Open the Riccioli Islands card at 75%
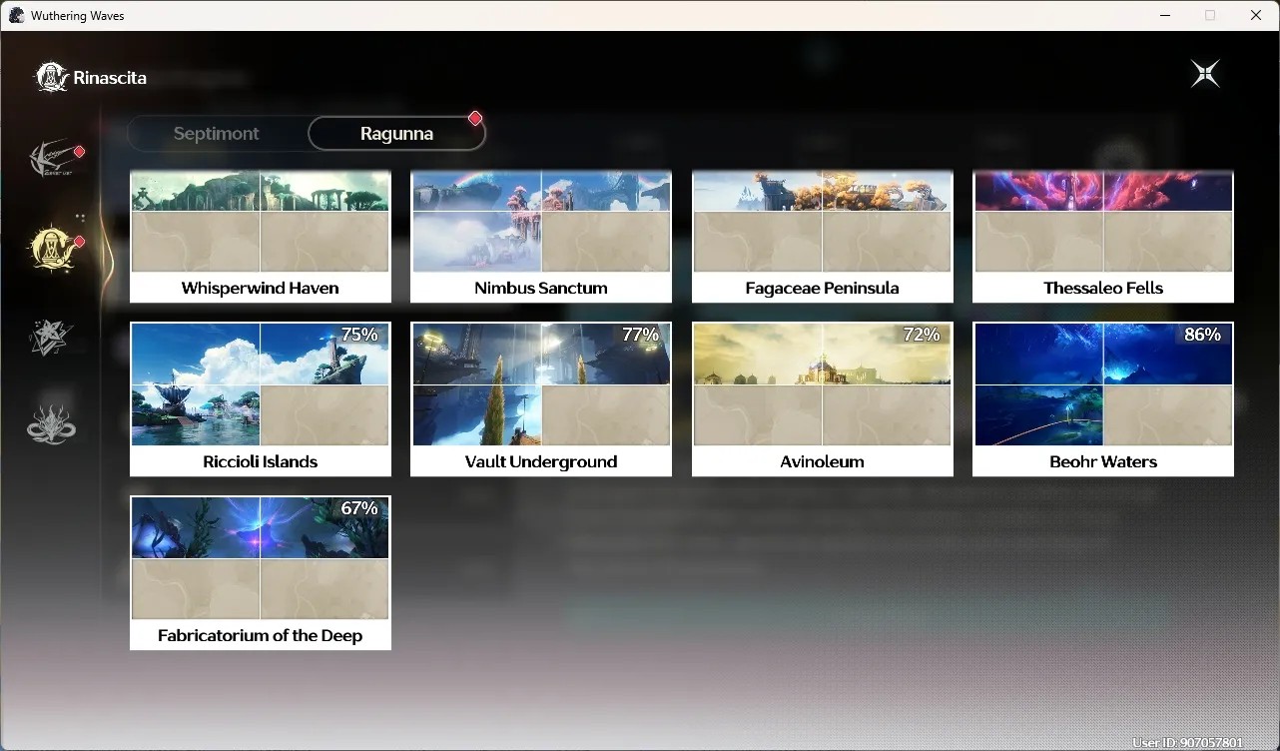This screenshot has height=751, width=1280. pos(261,399)
